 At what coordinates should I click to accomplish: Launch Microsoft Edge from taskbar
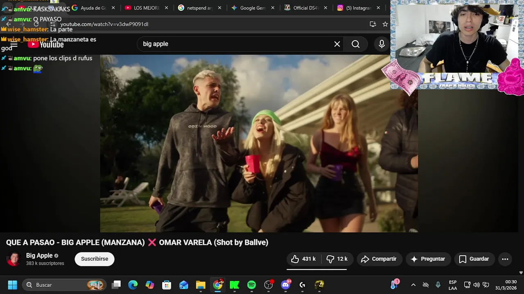(x=133, y=285)
